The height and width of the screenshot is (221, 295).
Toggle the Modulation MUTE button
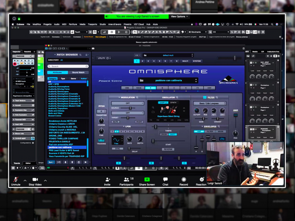116,122
